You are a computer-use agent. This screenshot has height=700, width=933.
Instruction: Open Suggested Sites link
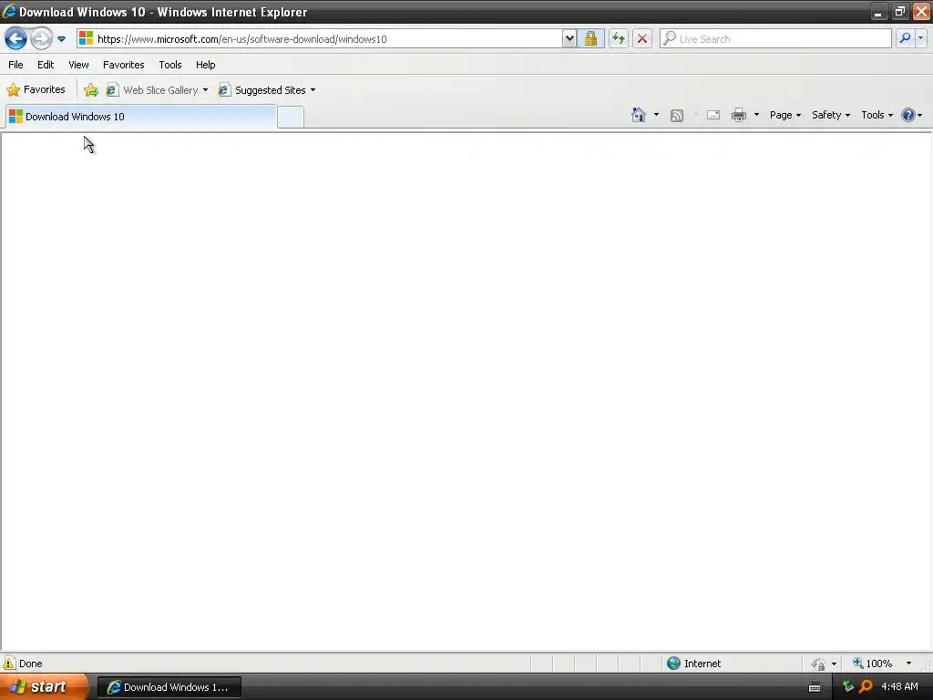[262, 90]
